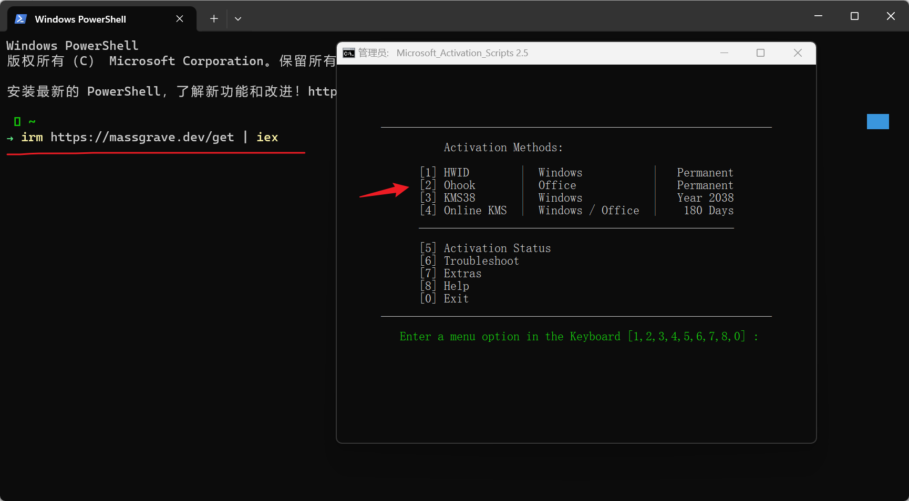Click the [5] Activation Status entry
Screen dimensions: 909x501
497,248
